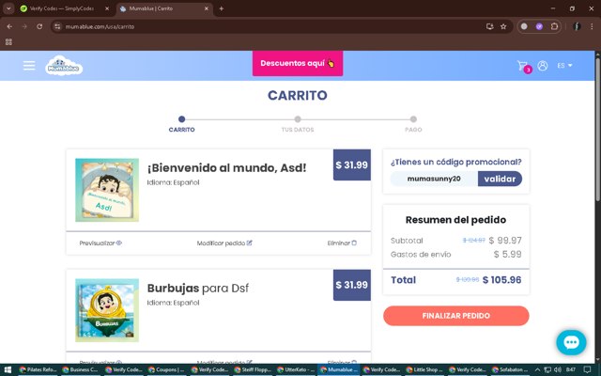Click the page vertical scrollbar
The height and width of the screenshot is (376, 601).
597,129
